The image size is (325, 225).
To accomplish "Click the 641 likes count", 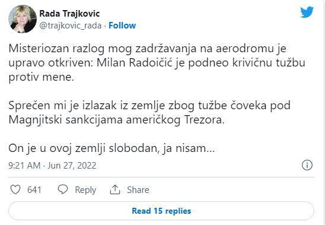I will tap(34, 190).
